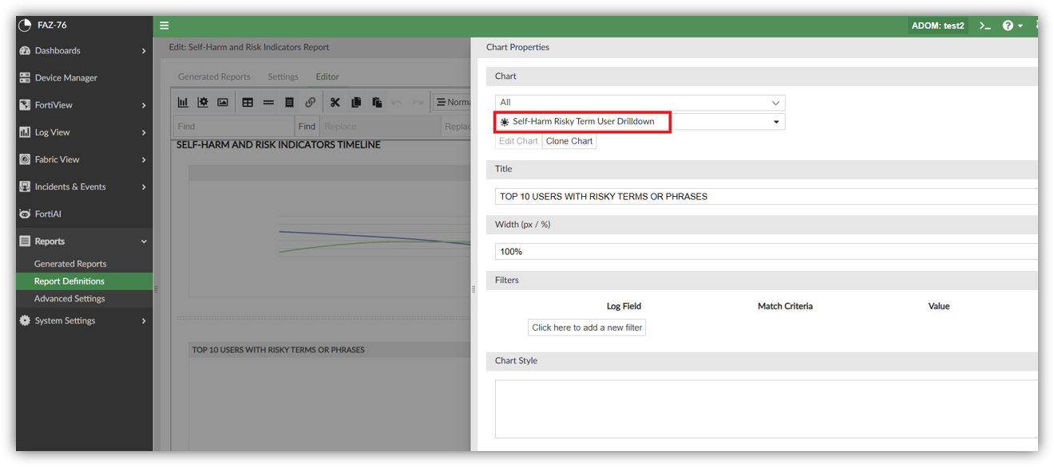Click the Log View chart icon
Viewport: 1054px width, 467px height.
pos(25,132)
